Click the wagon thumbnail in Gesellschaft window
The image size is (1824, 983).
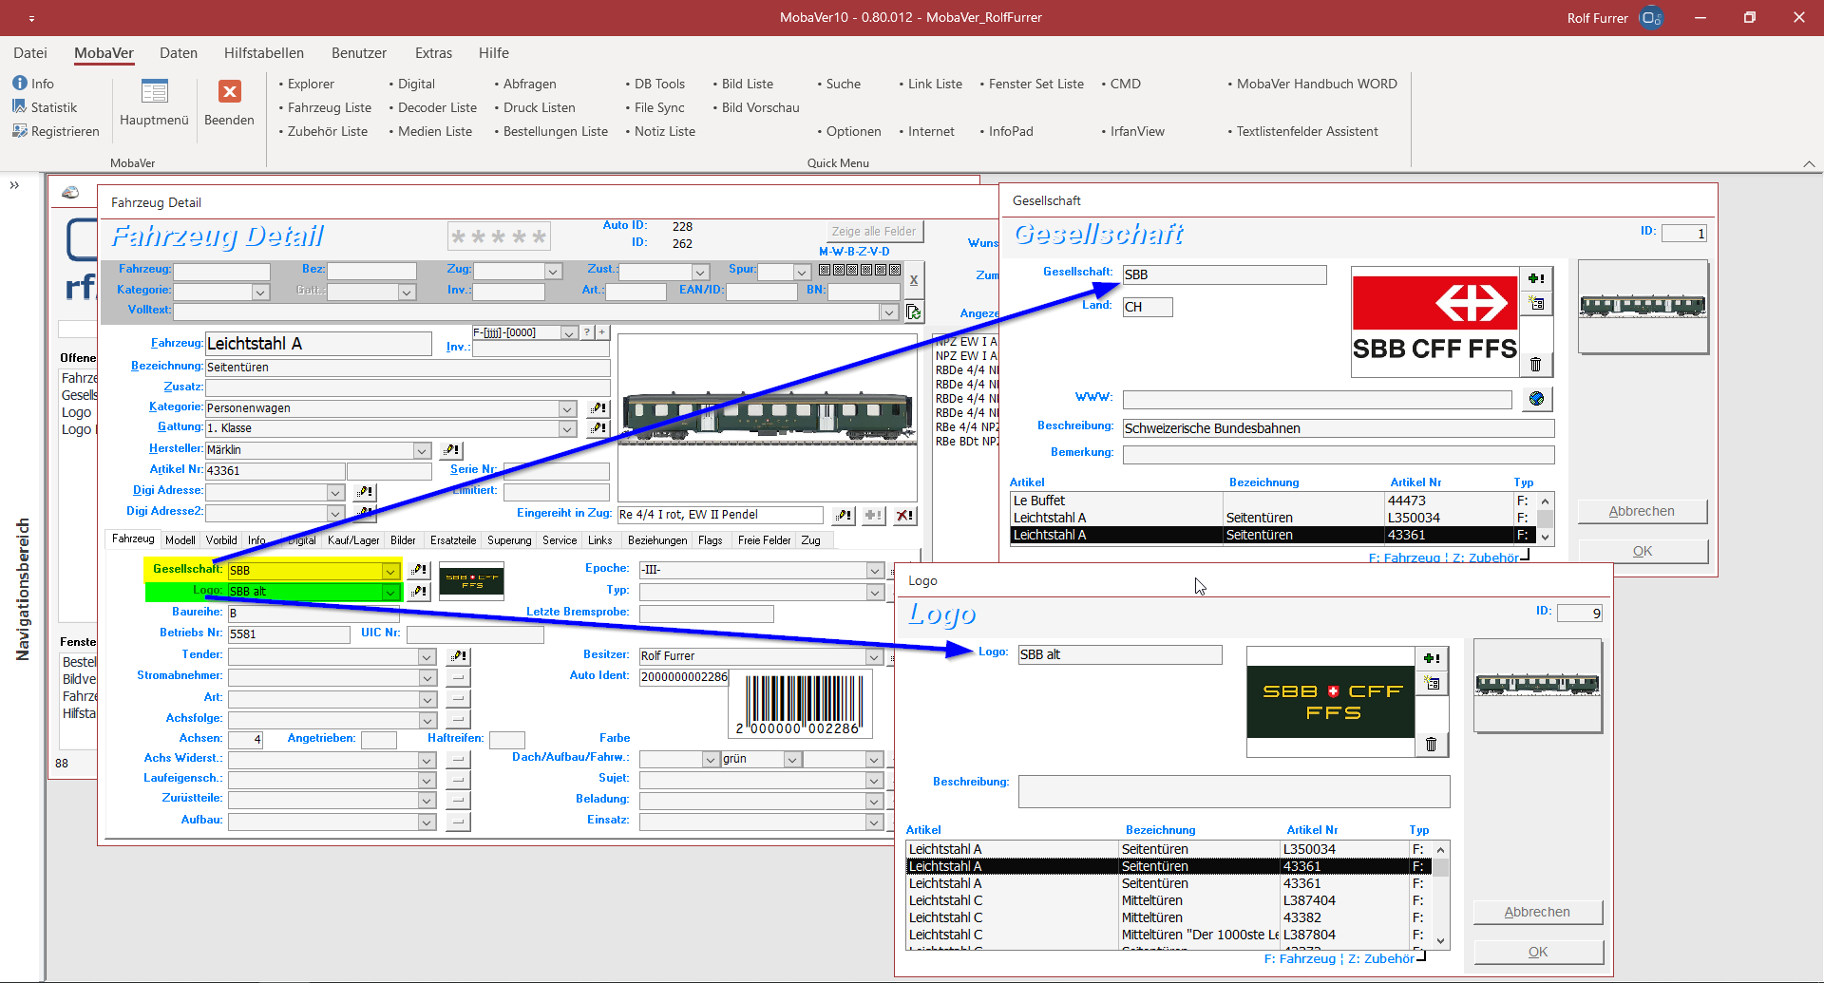point(1643,307)
